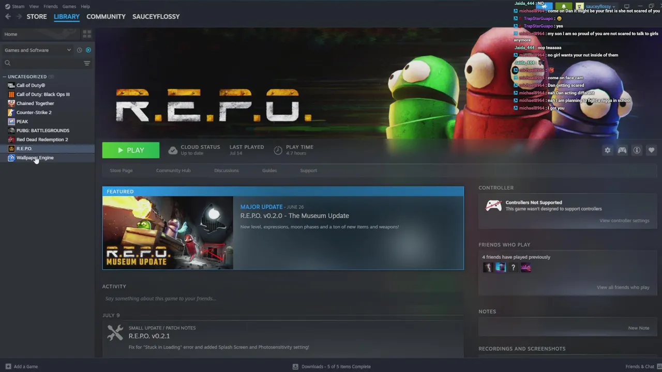Viewport: 662px width, 372px height.
Task: Click Wallpaper Engine game icon
Action: click(x=11, y=158)
